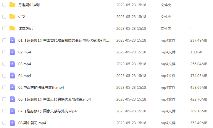This screenshot has width=213, height=128.
Task: Open the 课堂笔记 folder name
Action: [x=25, y=28]
